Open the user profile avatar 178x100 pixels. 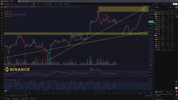click(x=2, y=4)
